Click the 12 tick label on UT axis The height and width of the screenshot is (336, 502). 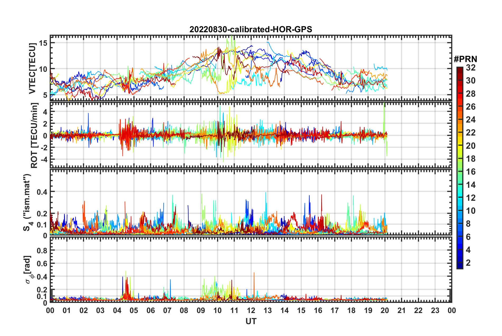coord(251,310)
